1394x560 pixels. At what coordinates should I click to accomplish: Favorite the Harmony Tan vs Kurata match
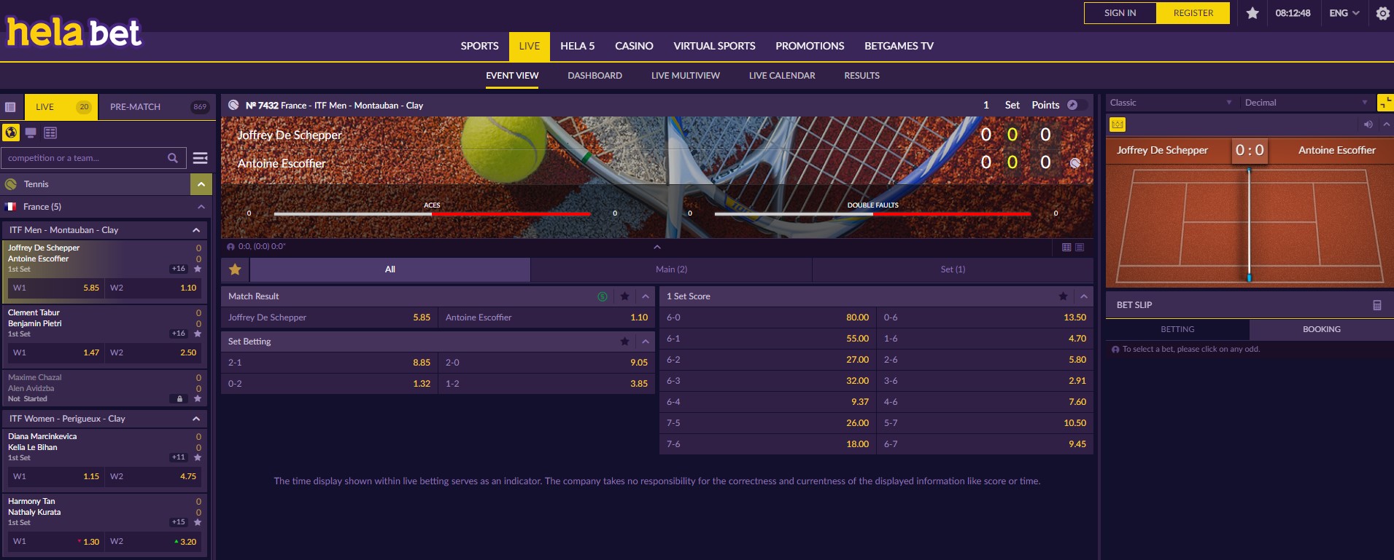[x=198, y=522]
